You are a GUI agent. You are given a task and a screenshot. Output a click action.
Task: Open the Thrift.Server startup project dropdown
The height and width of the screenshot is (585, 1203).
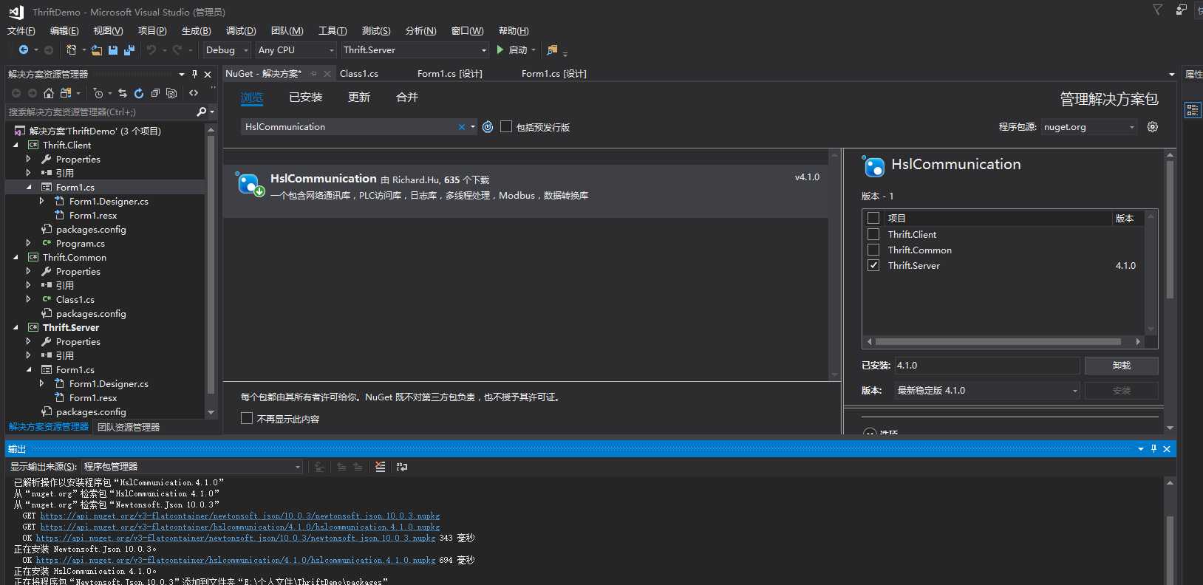[415, 50]
